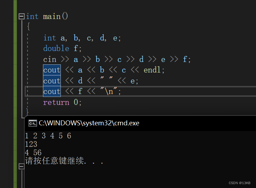Click the 'return' keyword

[56, 102]
